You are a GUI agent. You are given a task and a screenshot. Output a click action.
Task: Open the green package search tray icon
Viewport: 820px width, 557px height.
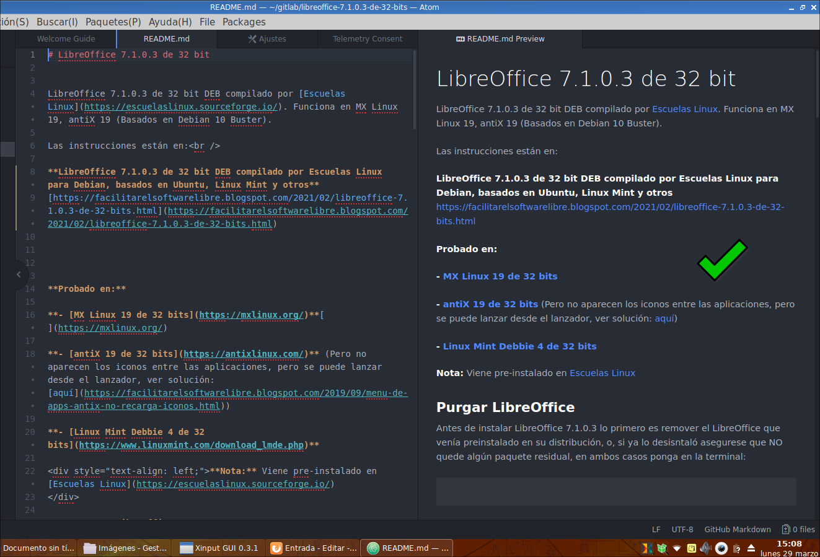click(662, 548)
